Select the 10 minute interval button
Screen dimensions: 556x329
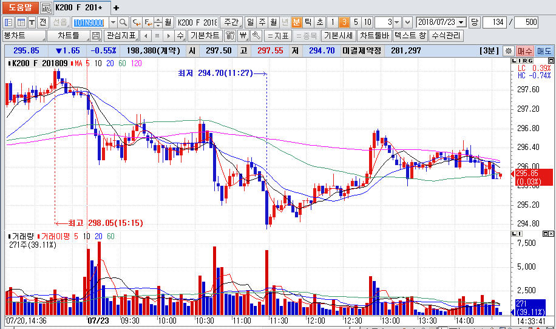[368, 22]
